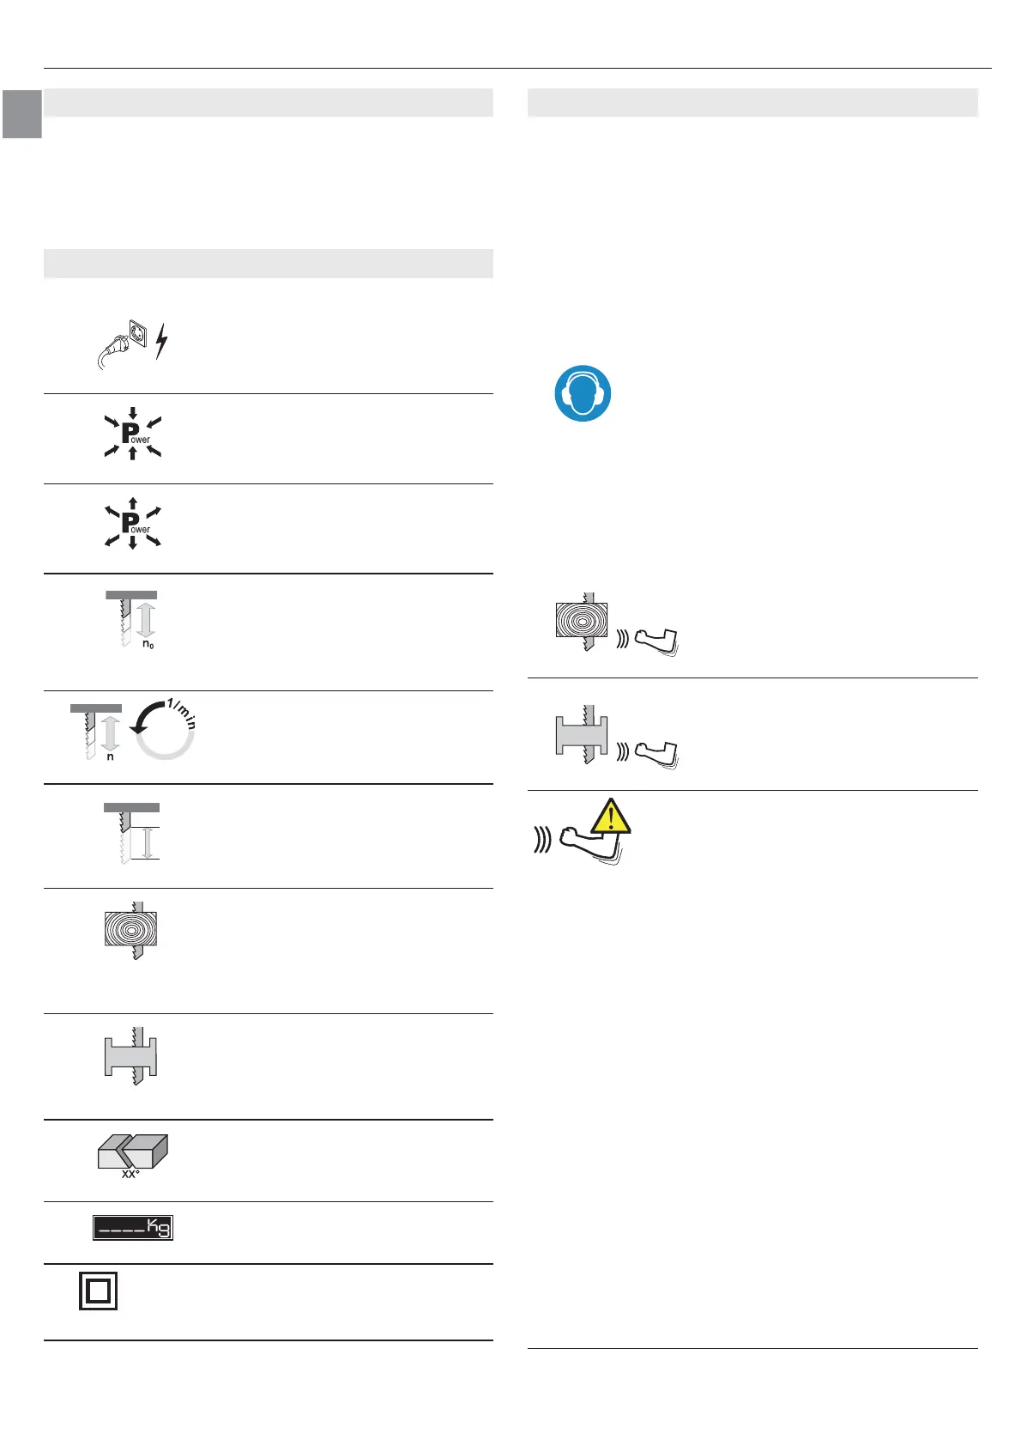Click the no-load stroke rate n₀ saw icon
This screenshot has height=1446, width=1021.
pyautogui.click(x=132, y=620)
